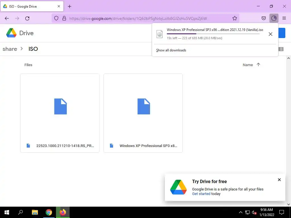Screen dimensions: 291x218
Task: Open the network status tray icon
Action: pos(248,212)
